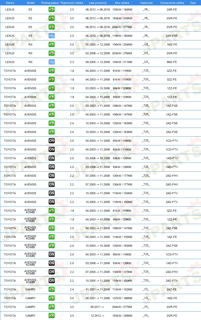Click petrol icon in Lexus ES 183kW row
This screenshot has width=201, height=320.
[x=52, y=18]
